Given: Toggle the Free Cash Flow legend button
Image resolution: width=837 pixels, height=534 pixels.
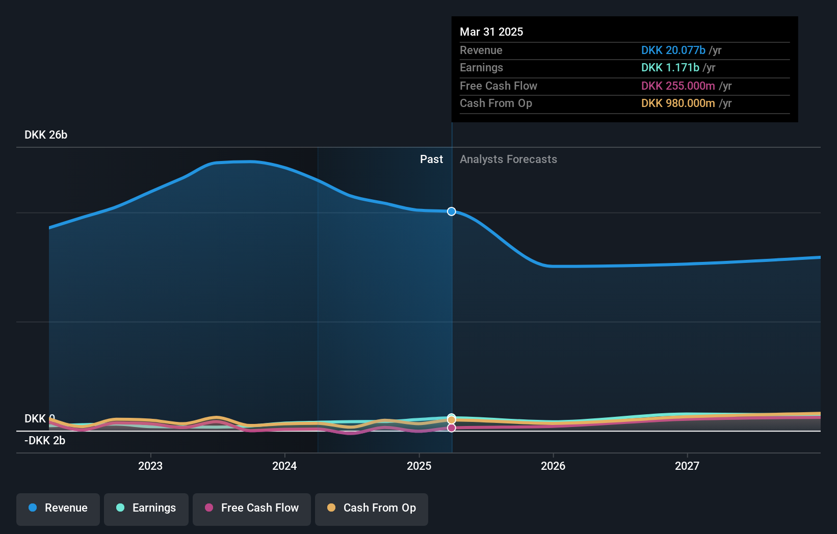Looking at the screenshot, I should click(x=252, y=509).
